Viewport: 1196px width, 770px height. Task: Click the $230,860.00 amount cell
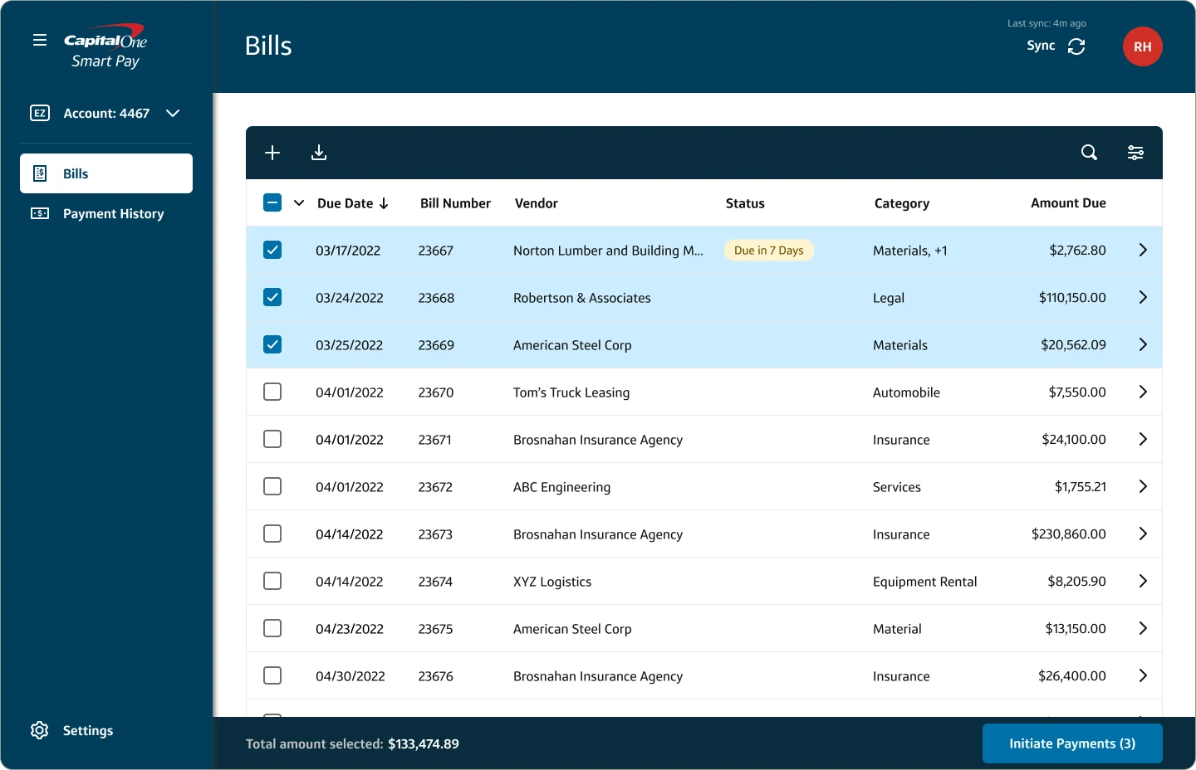pyautogui.click(x=1068, y=534)
